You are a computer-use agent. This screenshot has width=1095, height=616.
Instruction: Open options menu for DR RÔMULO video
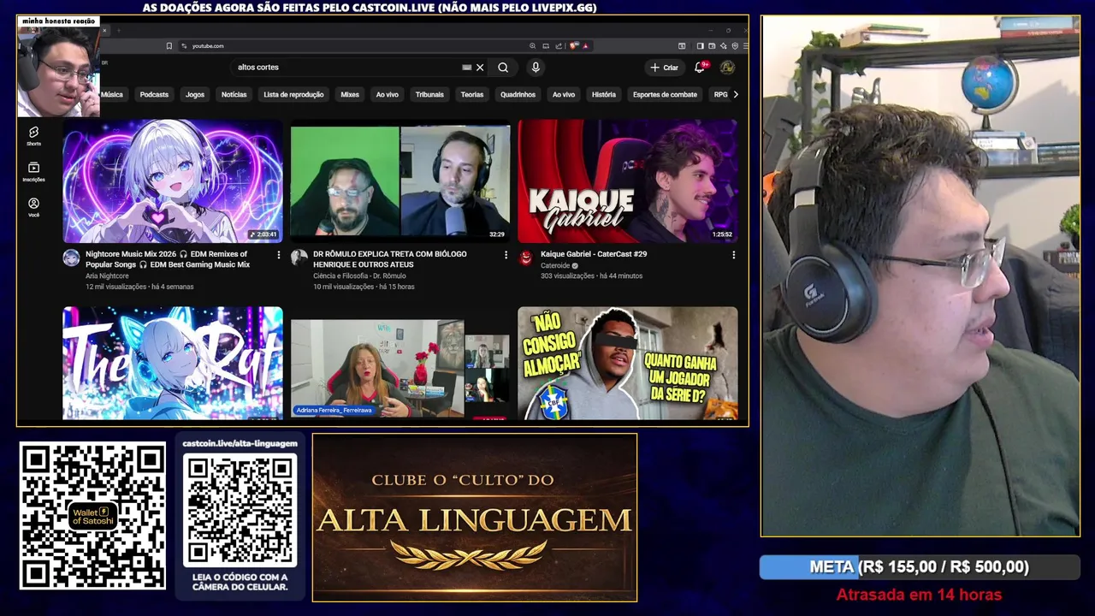pos(506,255)
